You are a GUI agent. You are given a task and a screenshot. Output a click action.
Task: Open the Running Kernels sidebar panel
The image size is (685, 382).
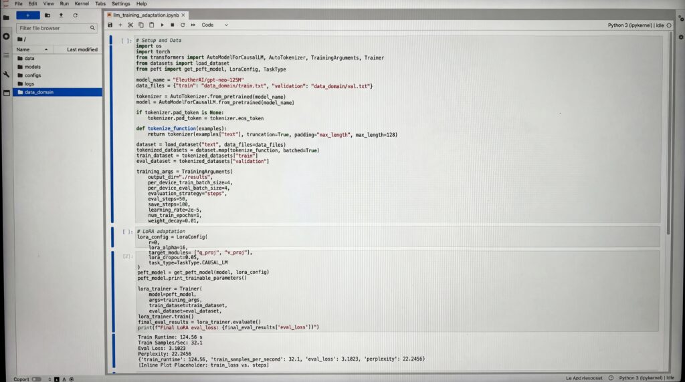[6, 36]
